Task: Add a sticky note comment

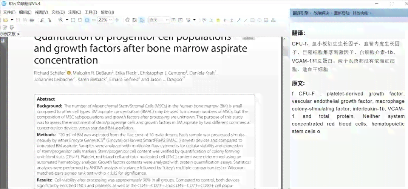Action: click(204, 20)
